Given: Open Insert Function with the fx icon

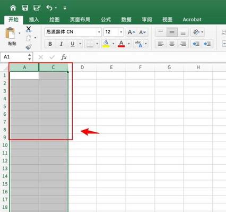Looking at the screenshot, I should coord(64,57).
